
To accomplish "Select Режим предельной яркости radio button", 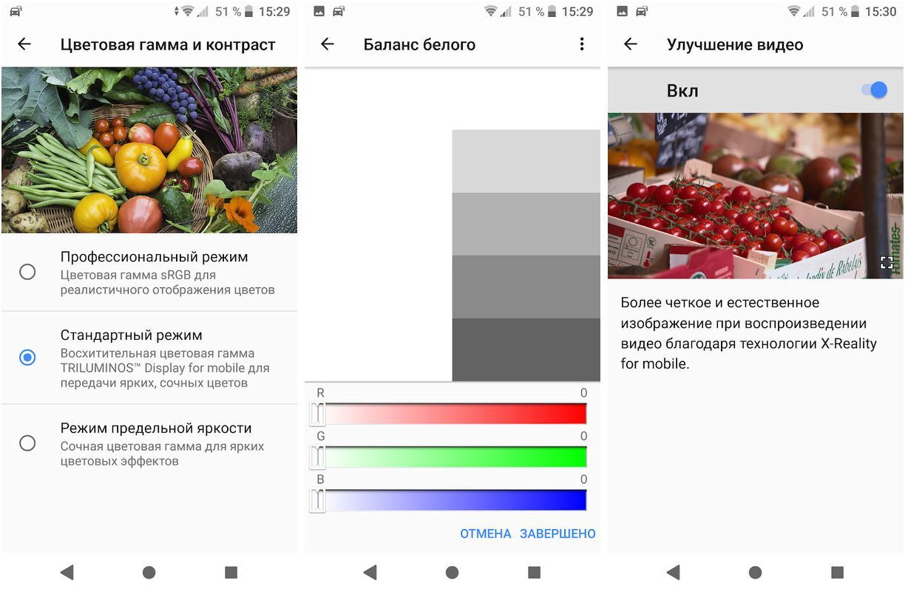I will pyautogui.click(x=27, y=443).
